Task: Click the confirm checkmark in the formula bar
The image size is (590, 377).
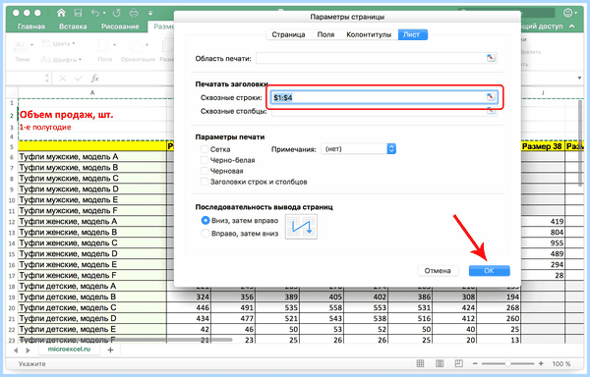Action: 79,79
